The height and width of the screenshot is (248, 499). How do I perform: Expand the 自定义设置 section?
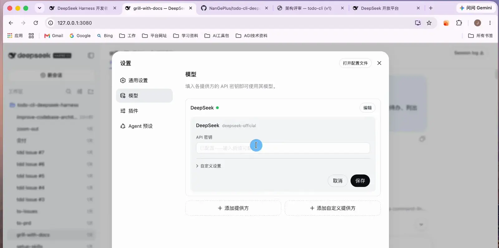pyautogui.click(x=209, y=166)
